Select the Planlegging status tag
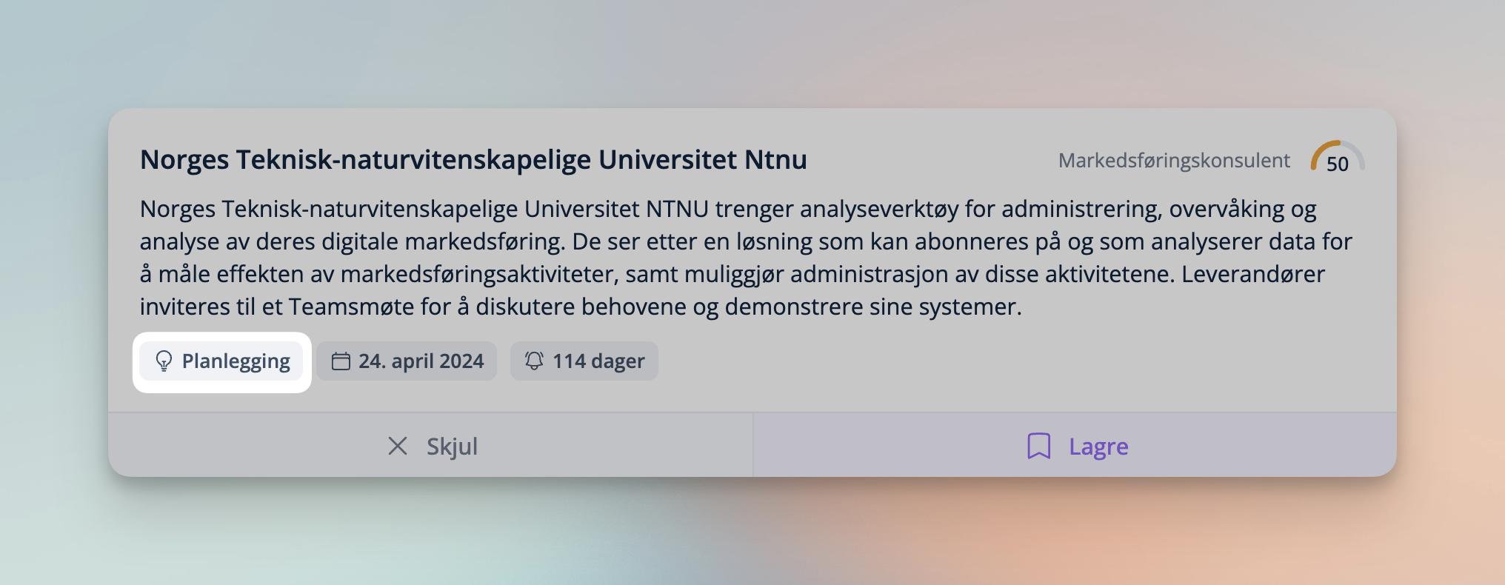This screenshot has height=585, width=1505. [x=221, y=361]
